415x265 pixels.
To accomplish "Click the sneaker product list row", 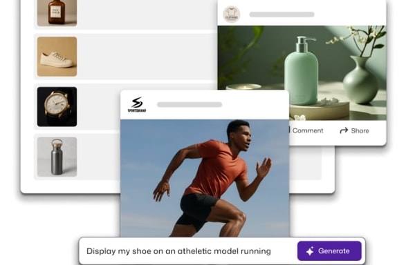I will 125,57.
